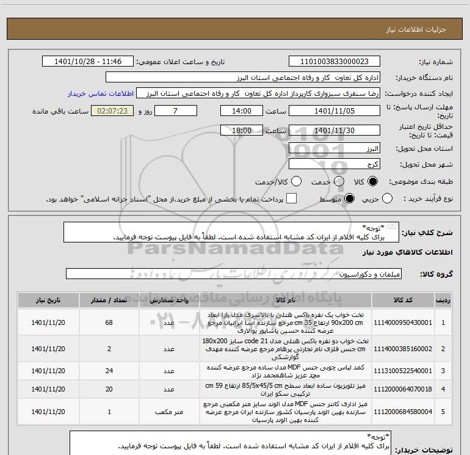Click unit متر مکعب in row 5
The image size is (470, 455).
(169, 412)
